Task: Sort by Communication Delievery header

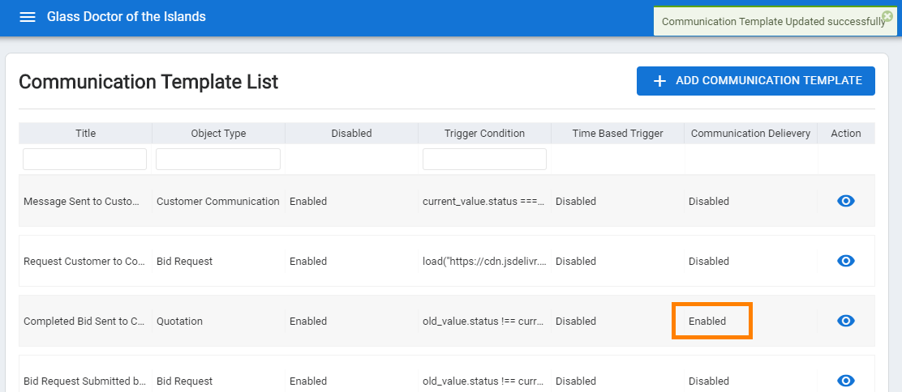Action: pos(750,134)
